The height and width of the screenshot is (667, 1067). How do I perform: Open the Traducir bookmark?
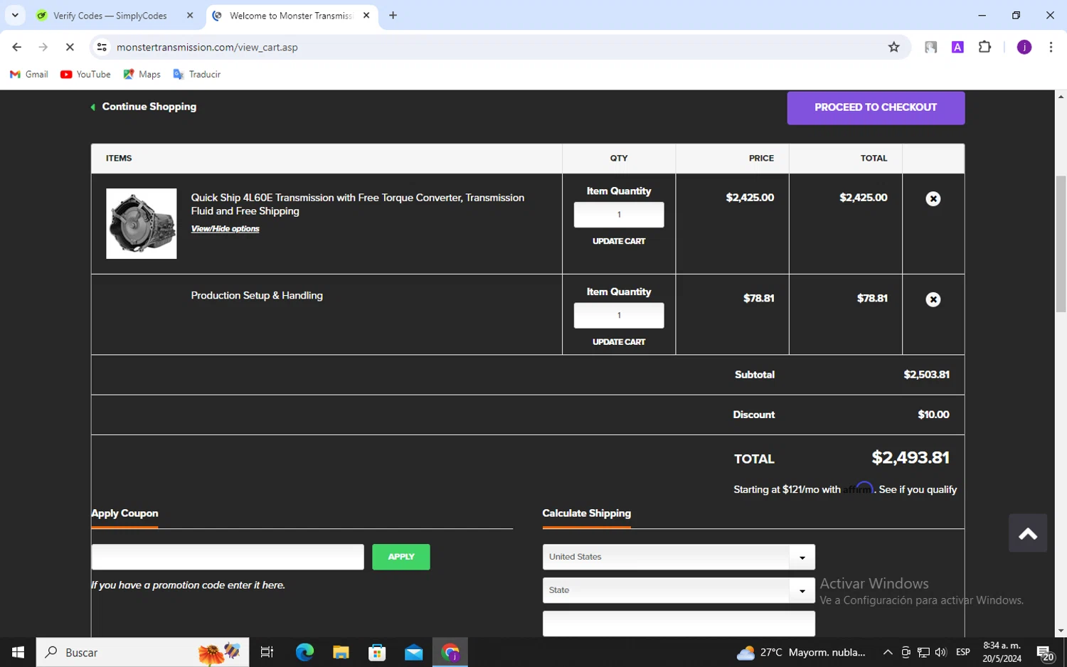[196, 75]
